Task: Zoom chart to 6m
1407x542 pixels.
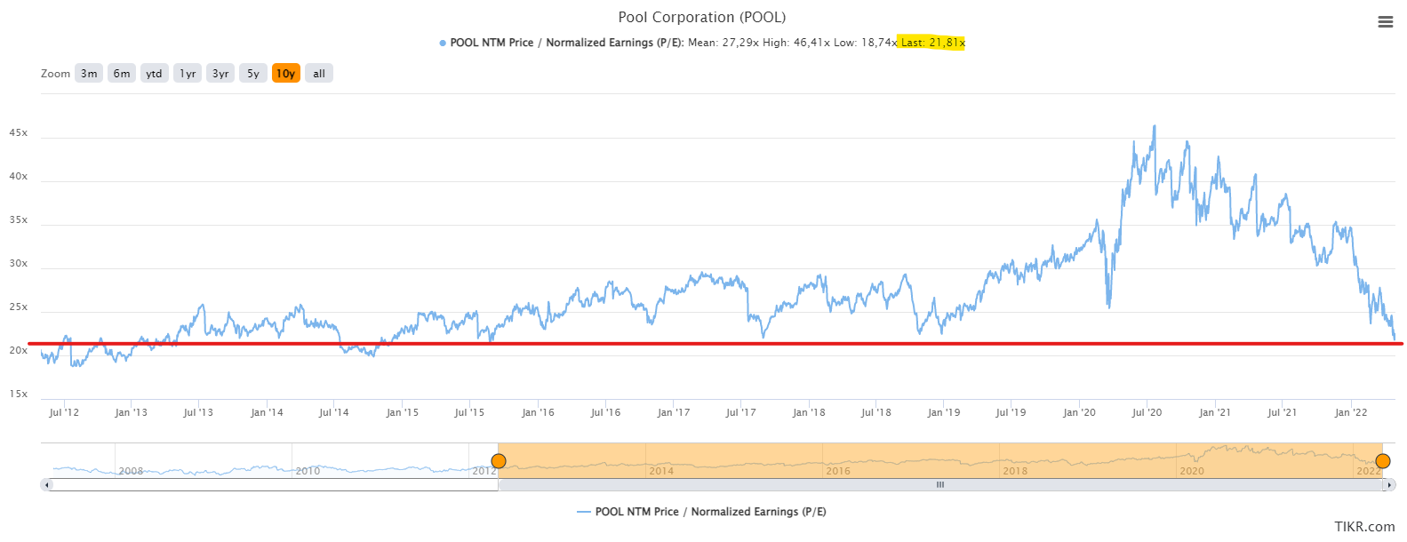Action: pos(122,74)
